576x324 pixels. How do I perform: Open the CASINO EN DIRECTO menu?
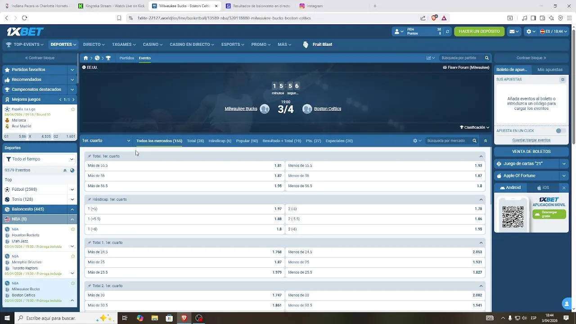192,45
